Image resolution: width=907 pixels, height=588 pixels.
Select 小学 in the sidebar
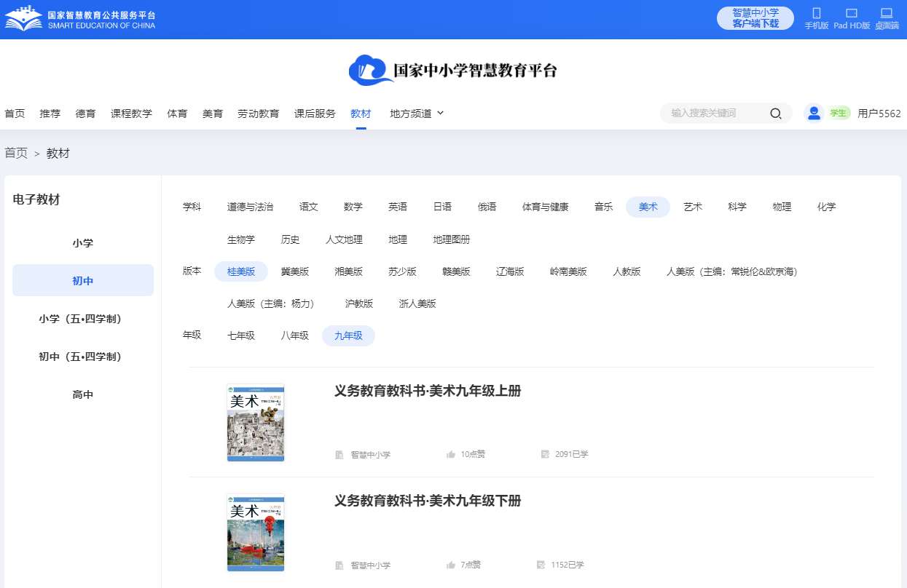[x=83, y=243]
